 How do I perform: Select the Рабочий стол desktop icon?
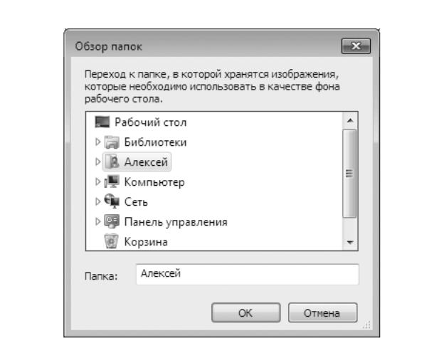pos(102,122)
